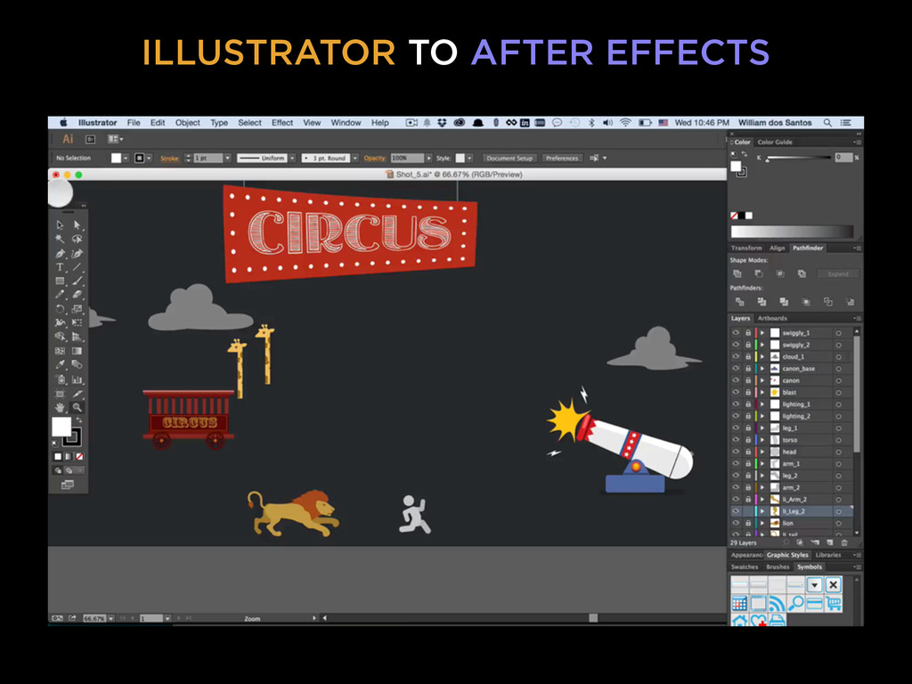The image size is (912, 684).
Task: Select the Selection tool (black arrow)
Action: [x=60, y=225]
